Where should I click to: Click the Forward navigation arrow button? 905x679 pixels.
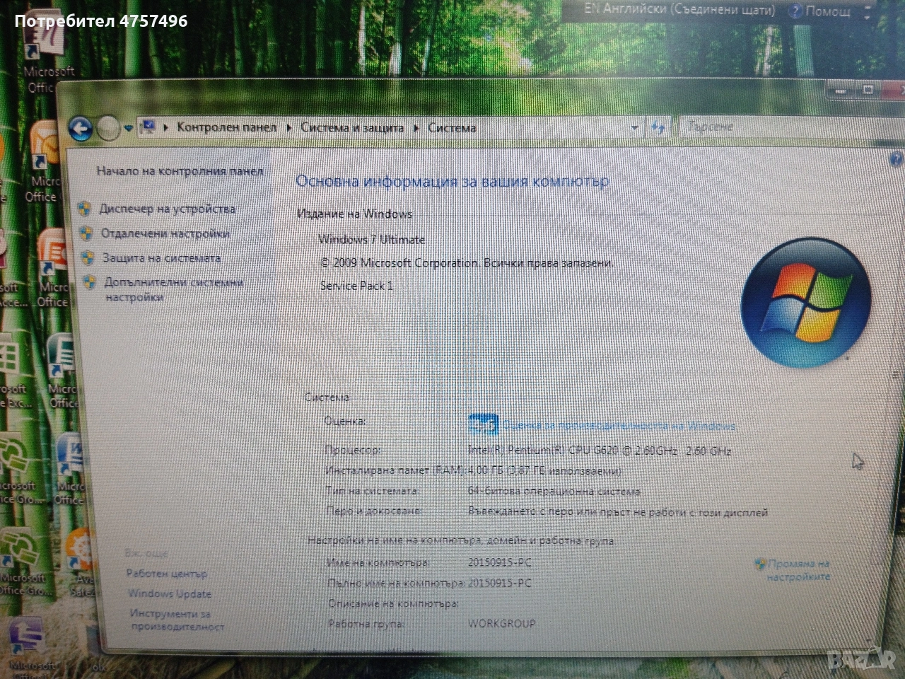click(x=108, y=129)
